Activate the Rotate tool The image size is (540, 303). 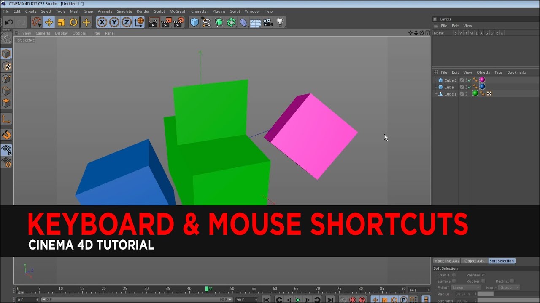74,22
